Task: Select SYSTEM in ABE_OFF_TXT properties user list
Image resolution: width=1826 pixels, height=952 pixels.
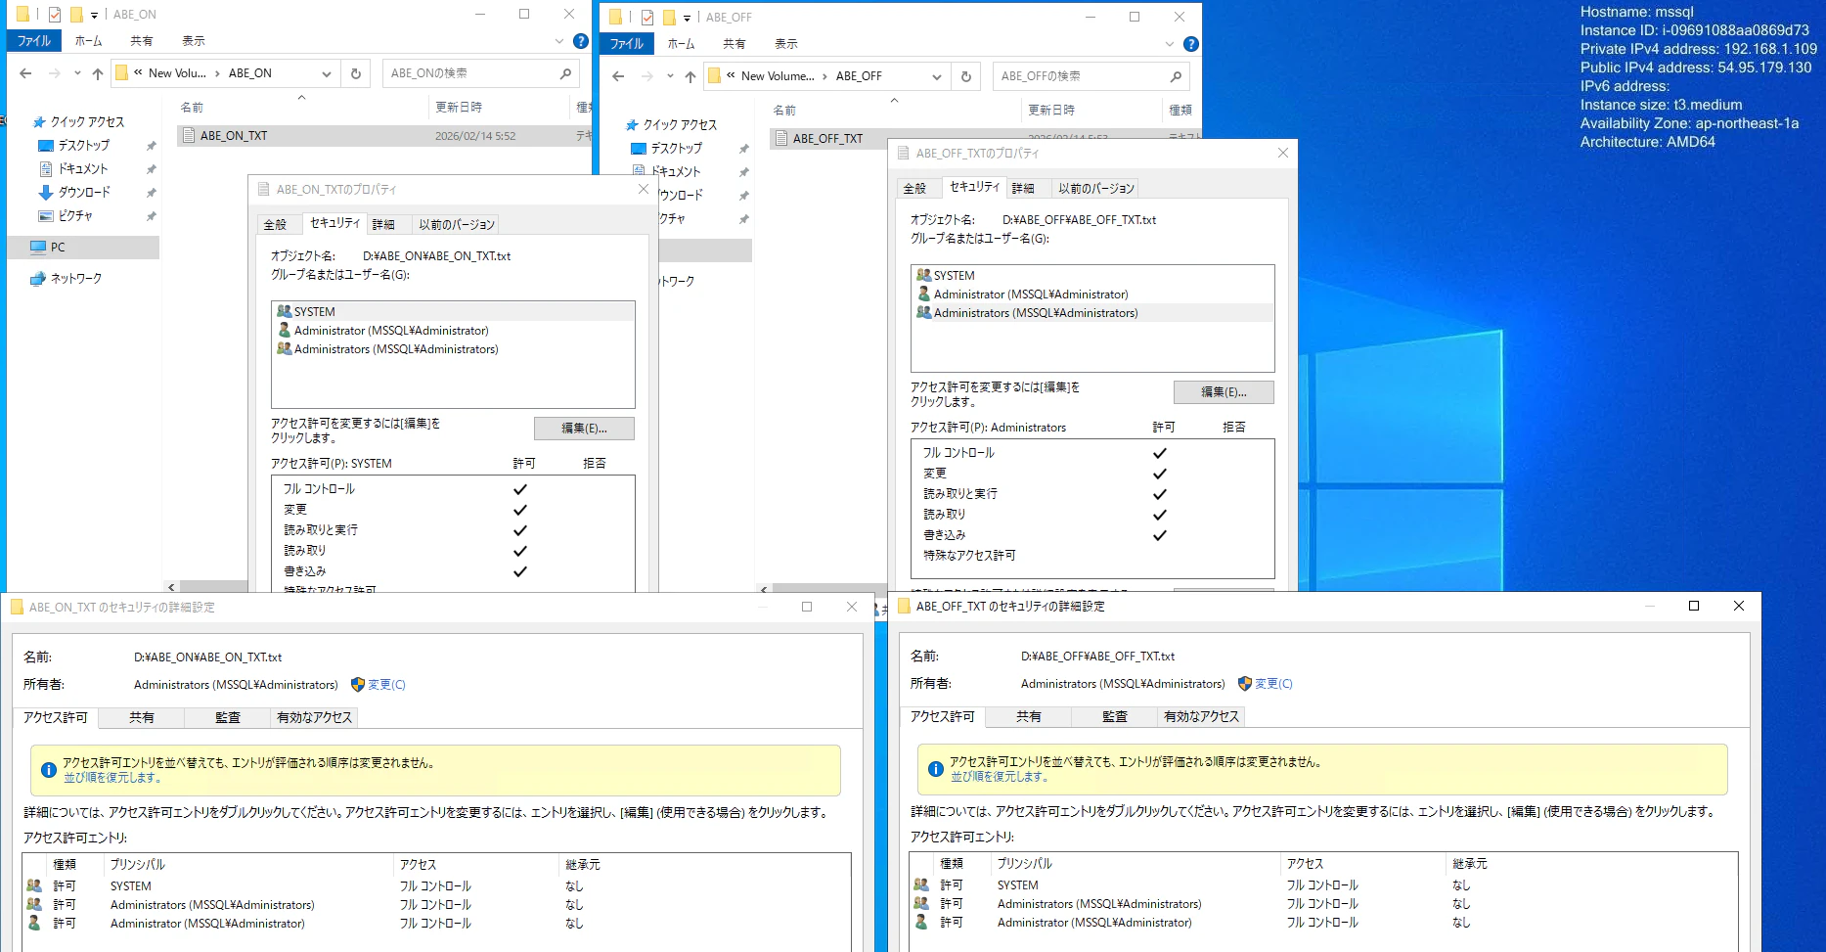Action: [1092, 276]
